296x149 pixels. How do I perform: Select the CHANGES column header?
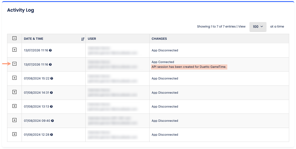[159, 39]
